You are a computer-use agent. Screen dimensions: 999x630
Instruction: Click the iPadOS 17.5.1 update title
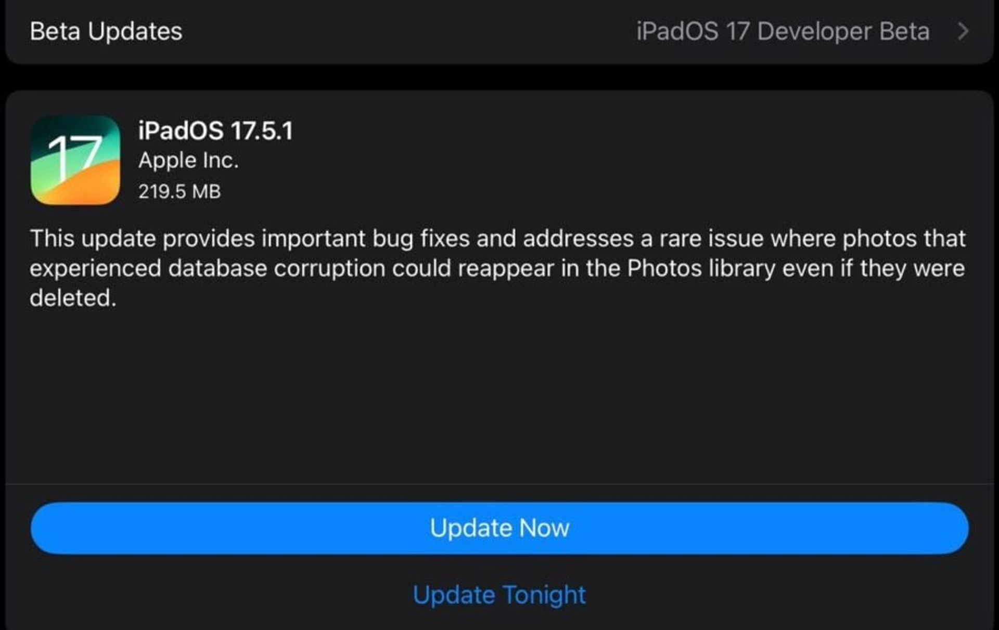215,130
